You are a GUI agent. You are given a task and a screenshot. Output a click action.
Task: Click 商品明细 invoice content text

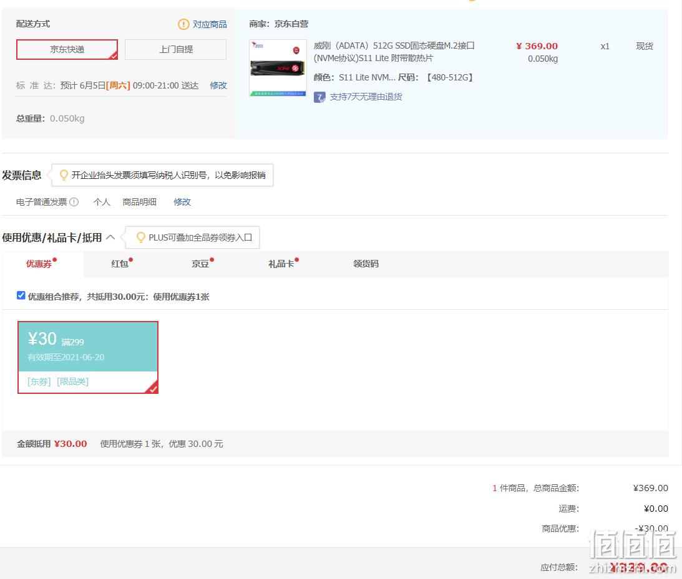tap(139, 202)
